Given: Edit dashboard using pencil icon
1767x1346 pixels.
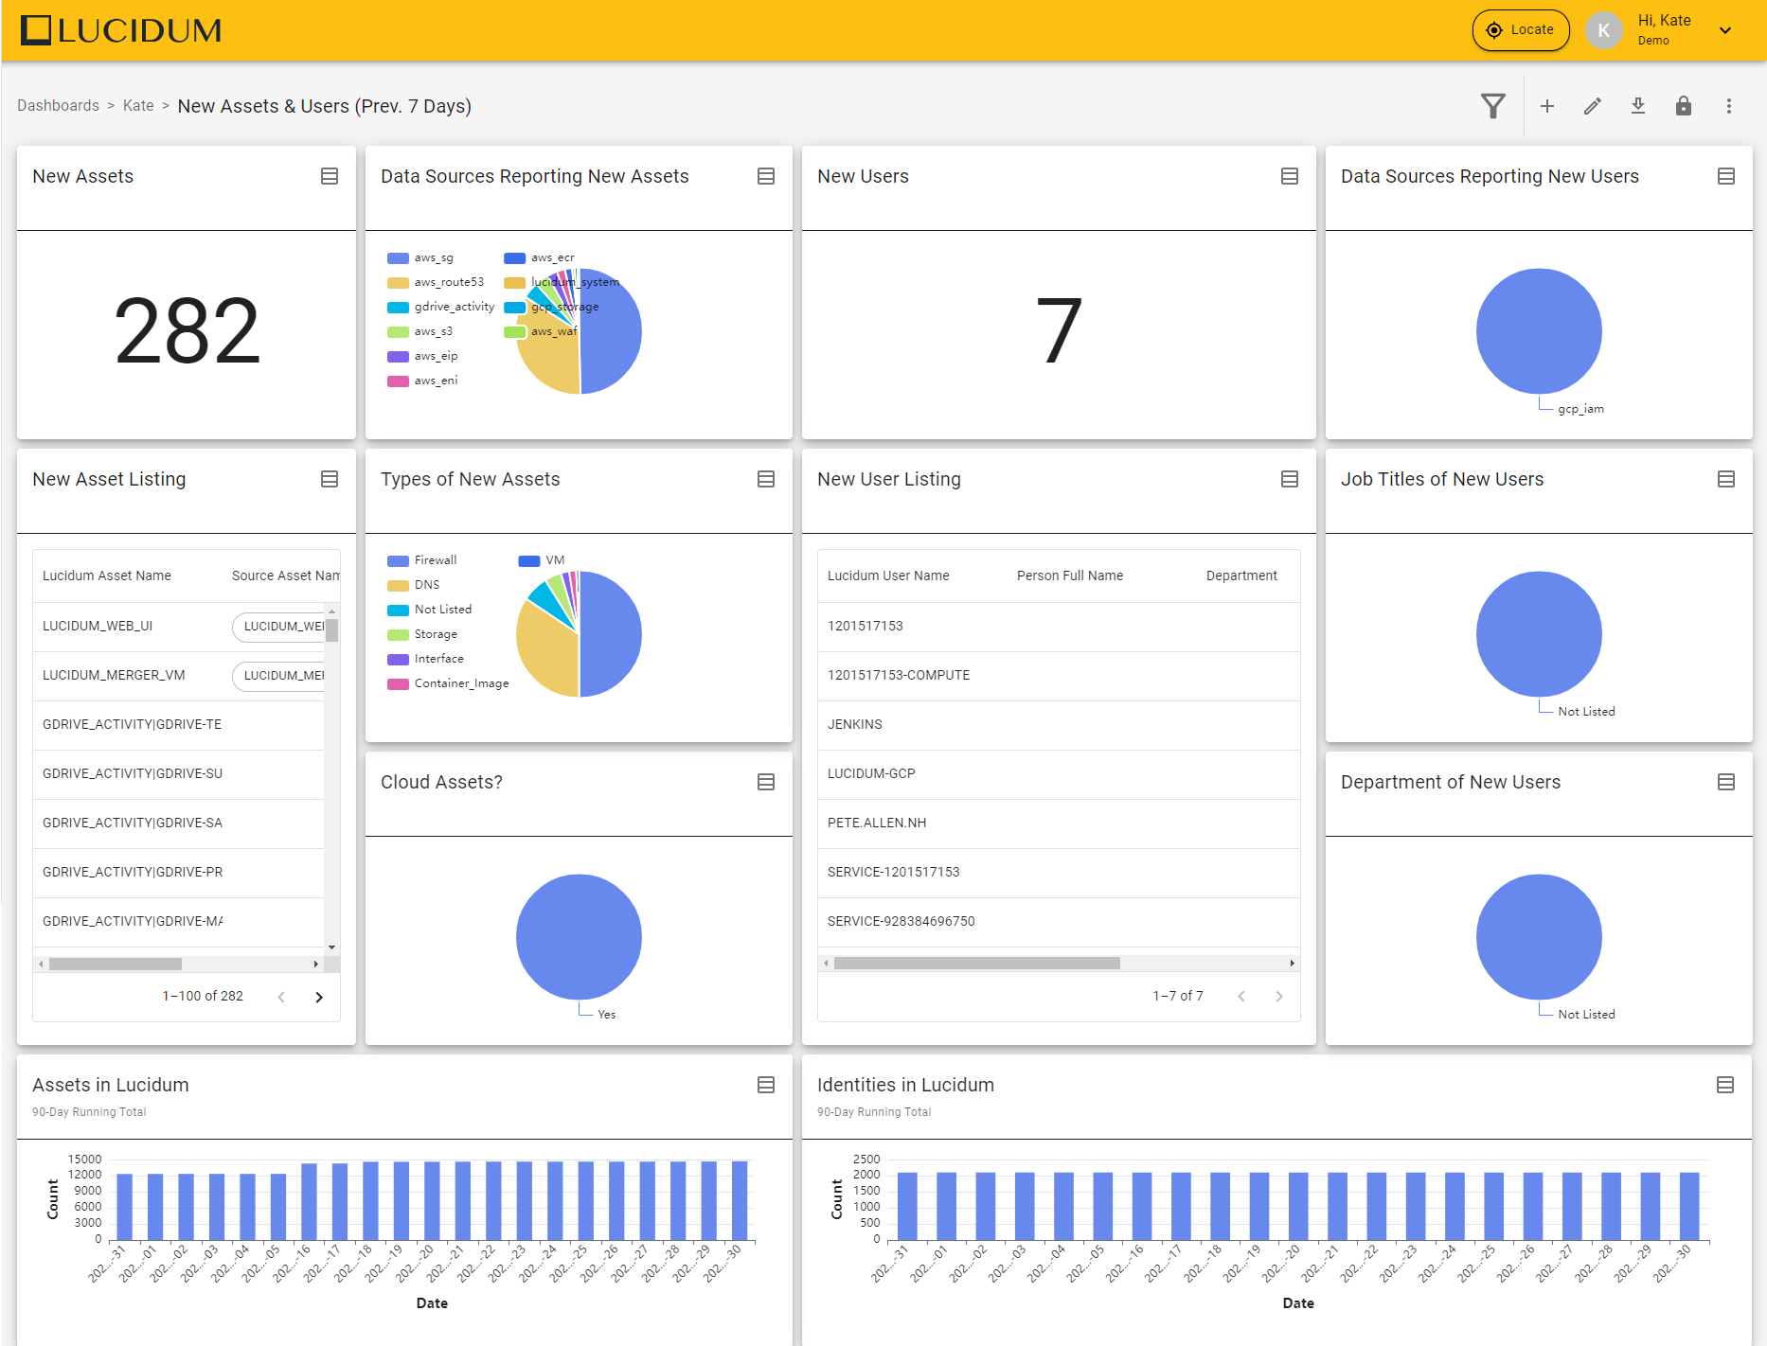Looking at the screenshot, I should [x=1593, y=106].
